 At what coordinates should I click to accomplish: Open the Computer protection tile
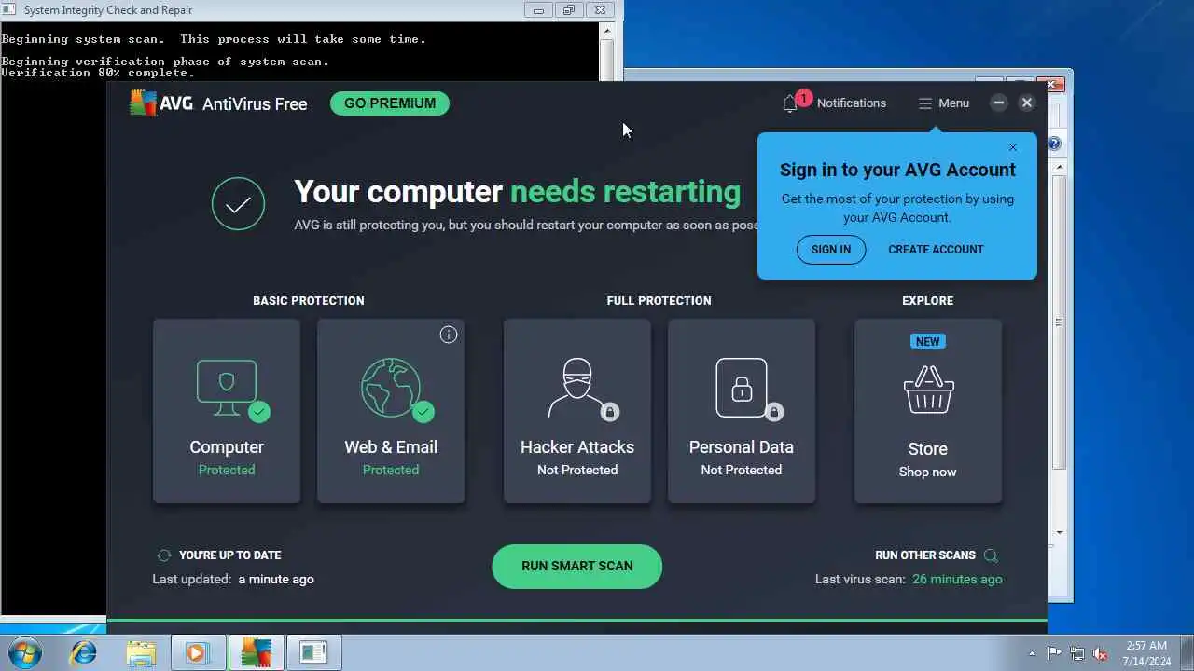click(x=227, y=411)
